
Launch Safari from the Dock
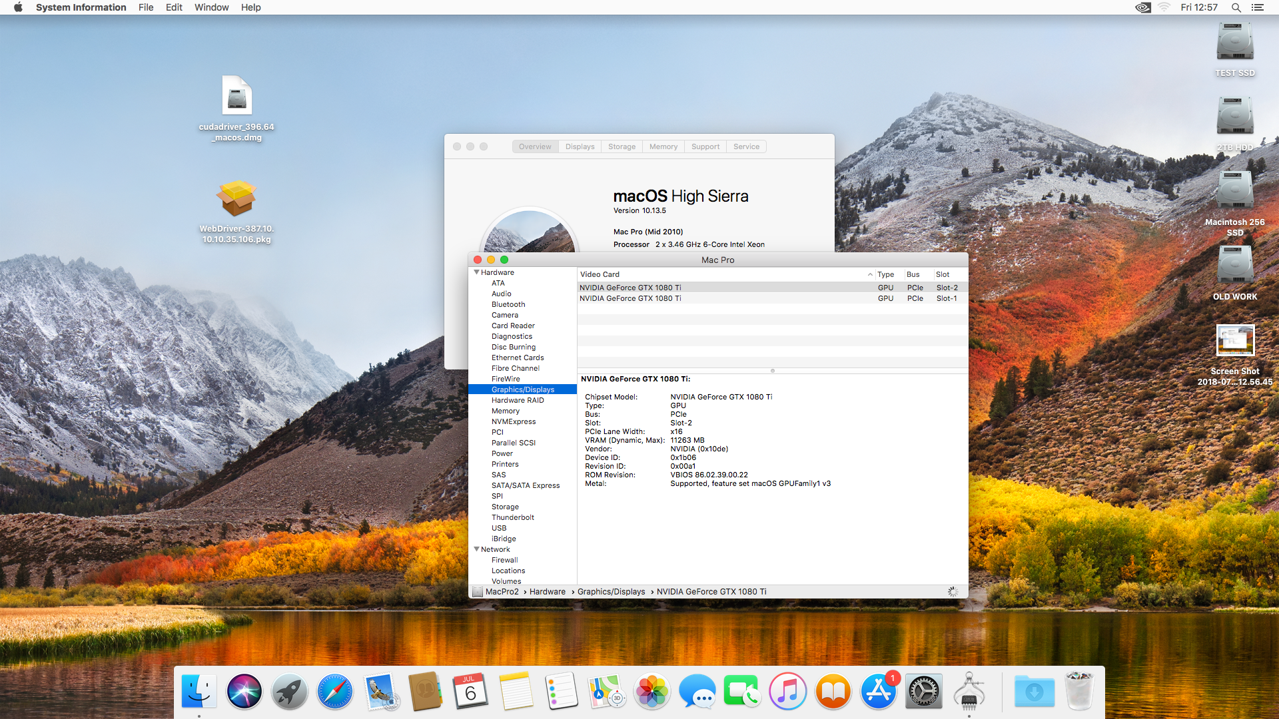335,691
